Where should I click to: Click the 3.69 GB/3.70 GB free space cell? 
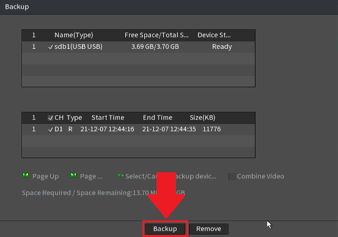point(155,46)
